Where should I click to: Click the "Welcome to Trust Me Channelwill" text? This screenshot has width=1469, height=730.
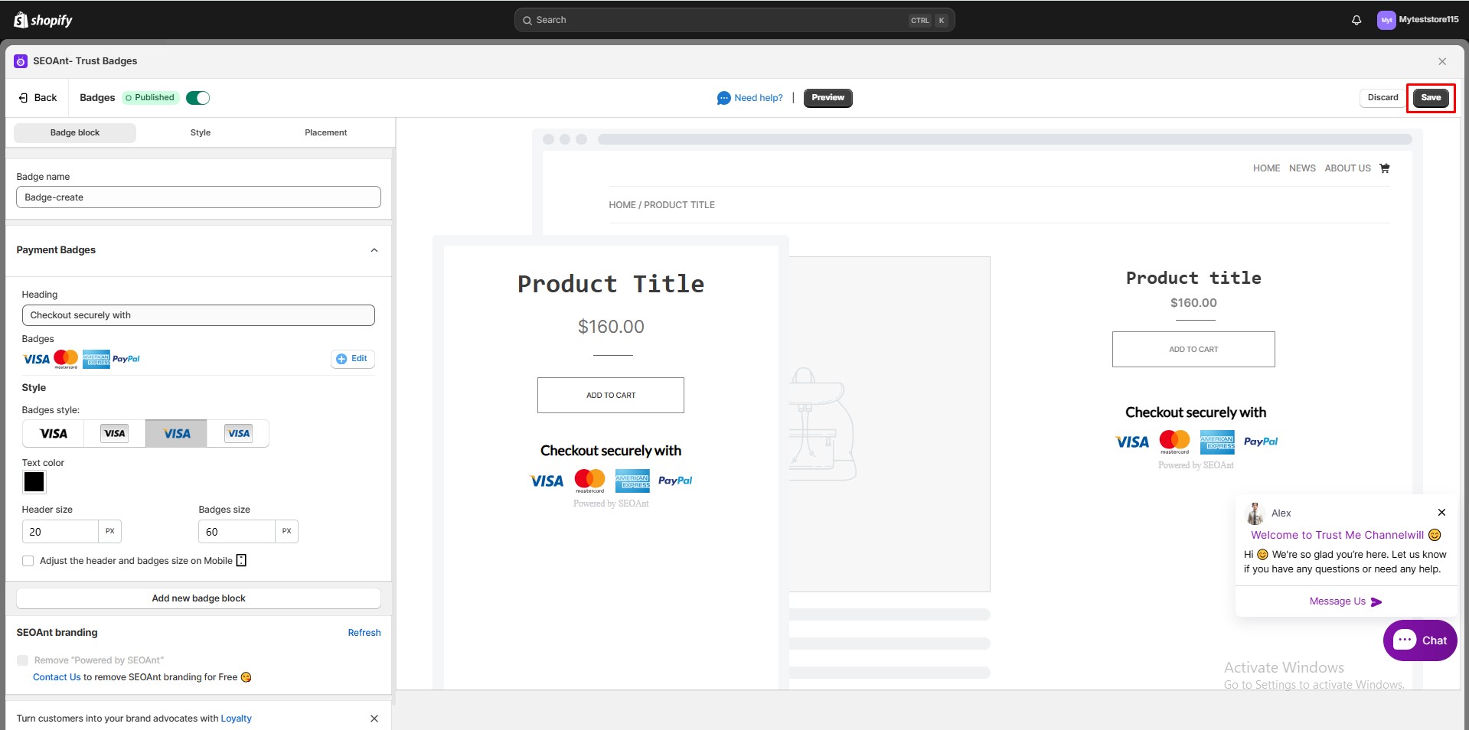point(1337,535)
